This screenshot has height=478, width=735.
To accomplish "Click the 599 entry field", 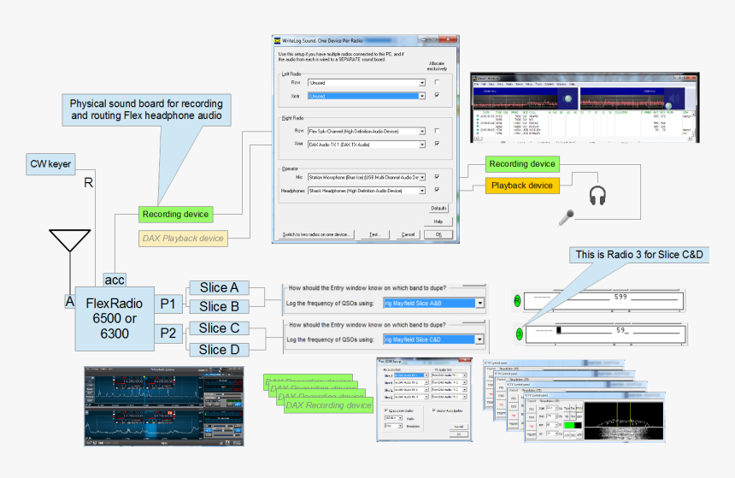I will coord(603,301).
